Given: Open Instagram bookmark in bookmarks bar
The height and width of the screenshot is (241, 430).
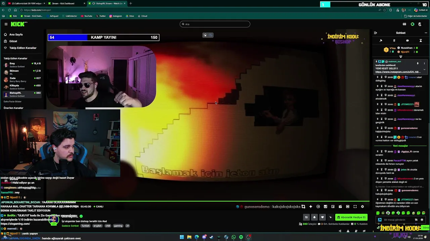Looking at the screenshot, I should coord(115,16).
